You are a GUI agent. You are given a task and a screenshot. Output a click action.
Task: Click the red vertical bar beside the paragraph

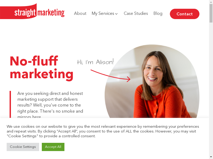10,104
